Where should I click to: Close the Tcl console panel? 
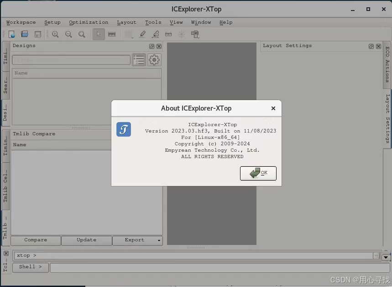pos(6,254)
